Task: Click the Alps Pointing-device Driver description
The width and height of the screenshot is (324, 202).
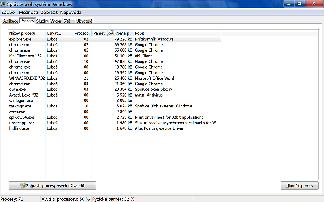Action: 159,128
